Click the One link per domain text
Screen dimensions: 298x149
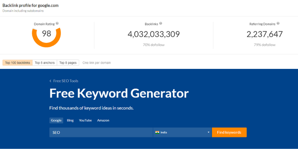pos(96,63)
